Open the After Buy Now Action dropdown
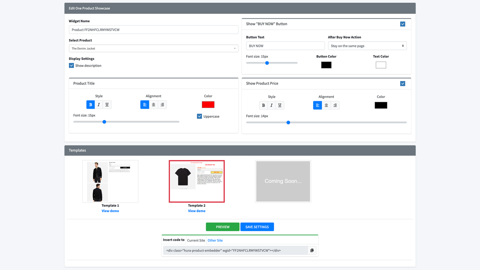Image resolution: width=480 pixels, height=270 pixels. click(x=367, y=45)
